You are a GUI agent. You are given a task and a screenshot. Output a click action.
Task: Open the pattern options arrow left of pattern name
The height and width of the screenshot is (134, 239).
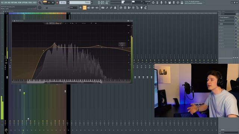[x=68, y=3]
